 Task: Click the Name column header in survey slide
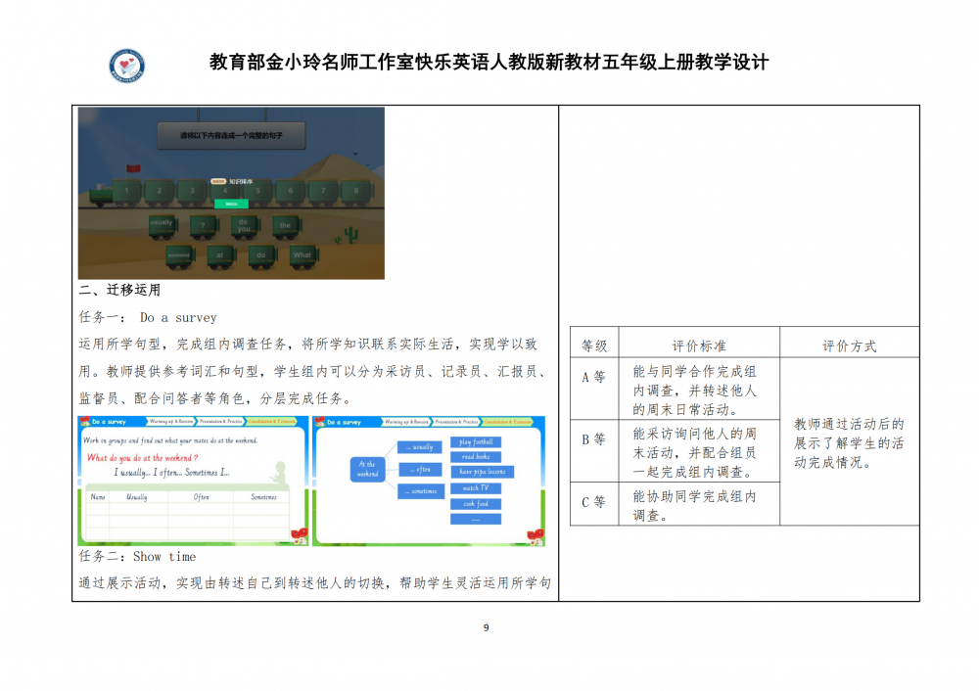(98, 497)
